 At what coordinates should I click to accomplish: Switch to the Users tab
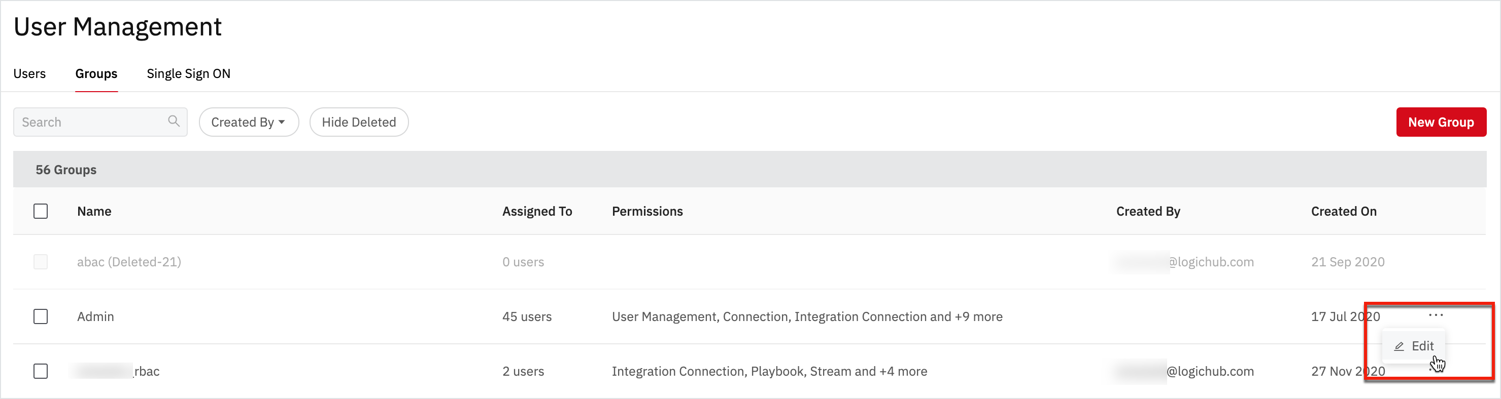30,74
